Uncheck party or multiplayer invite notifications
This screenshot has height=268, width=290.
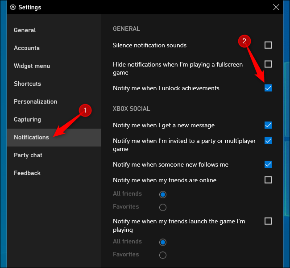(268, 141)
